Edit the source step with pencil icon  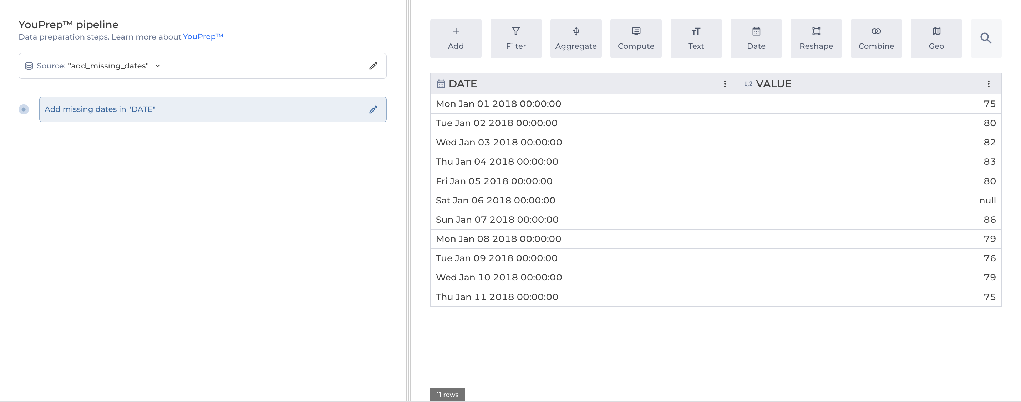(372, 66)
